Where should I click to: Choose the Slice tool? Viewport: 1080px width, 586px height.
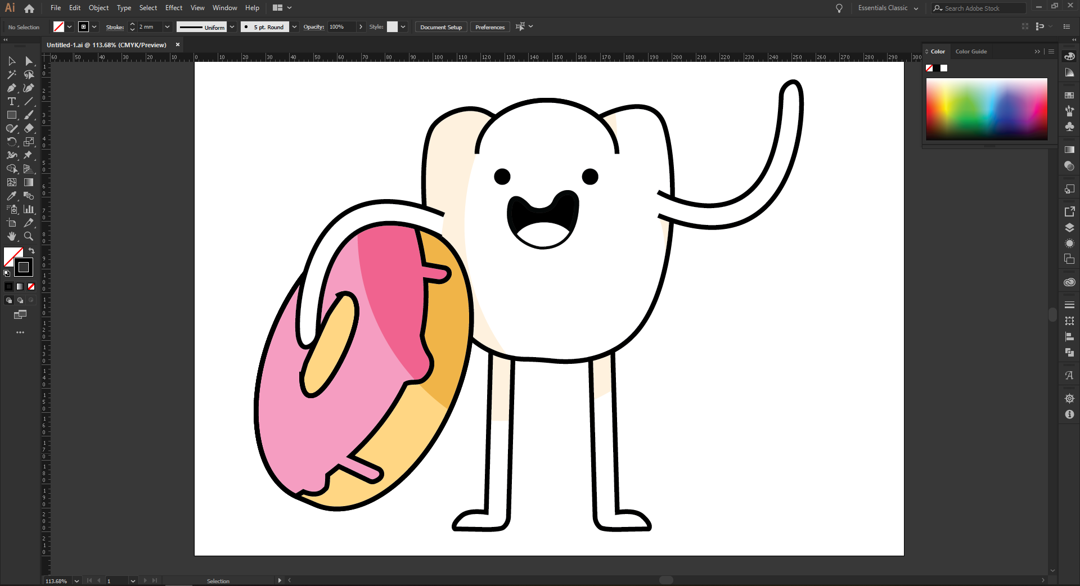coord(29,223)
